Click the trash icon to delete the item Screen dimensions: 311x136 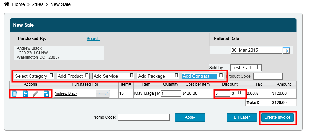point(14,93)
